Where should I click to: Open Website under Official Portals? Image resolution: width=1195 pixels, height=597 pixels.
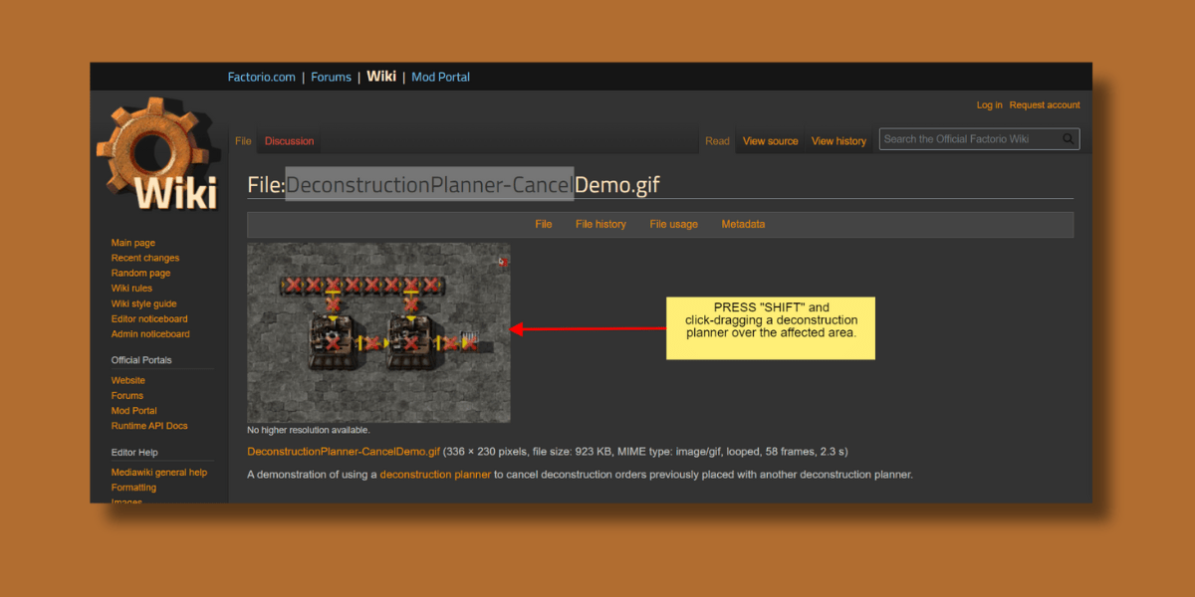tap(127, 380)
